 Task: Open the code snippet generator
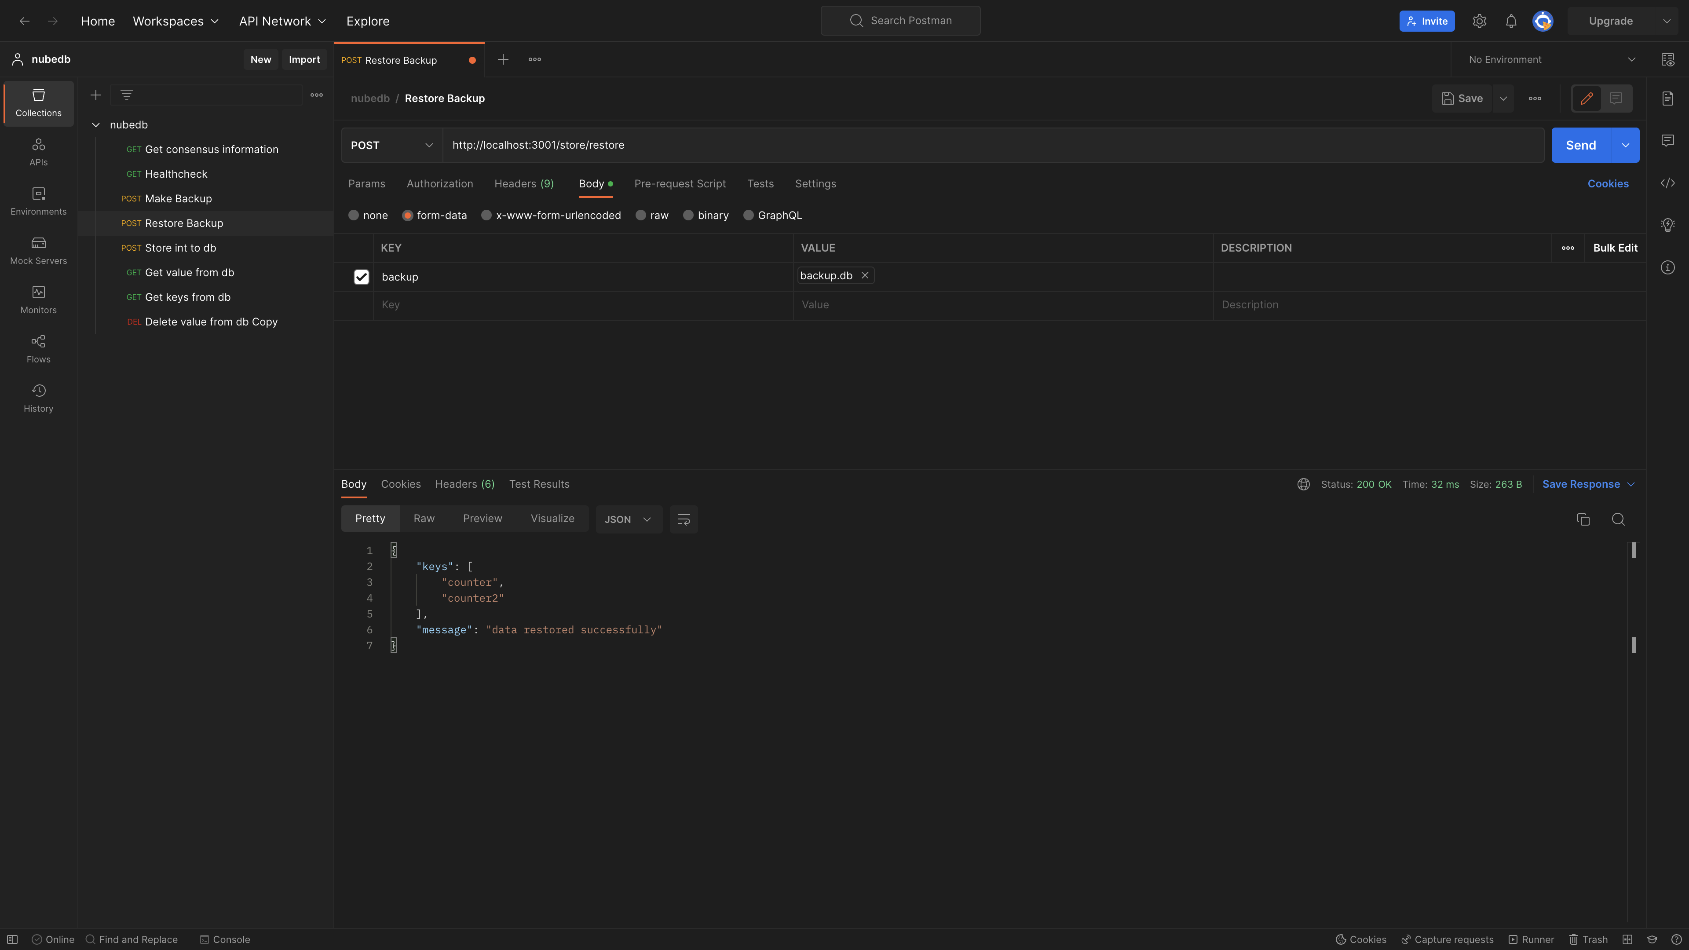coord(1668,183)
